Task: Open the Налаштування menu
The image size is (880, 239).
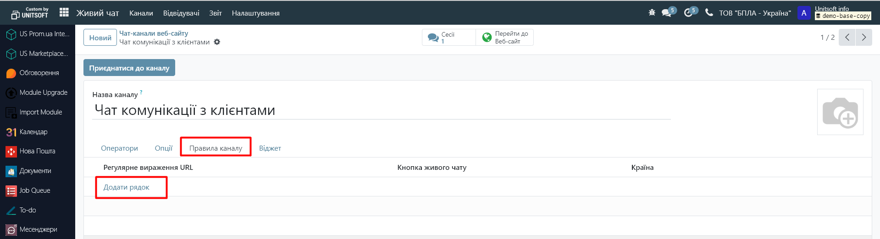Action: click(x=255, y=13)
